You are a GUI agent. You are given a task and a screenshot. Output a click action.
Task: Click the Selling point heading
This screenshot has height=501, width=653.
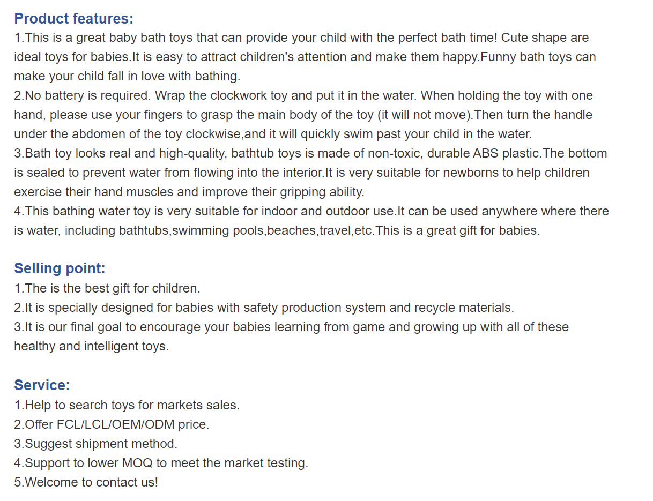(60, 268)
